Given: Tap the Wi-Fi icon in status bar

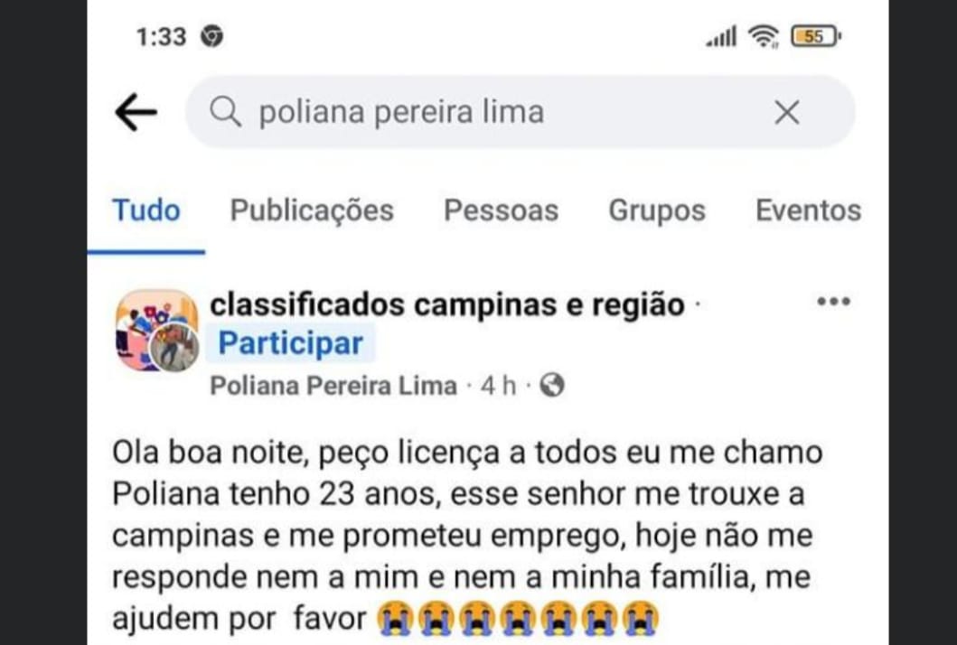Looking at the screenshot, I should pyautogui.click(x=765, y=37).
